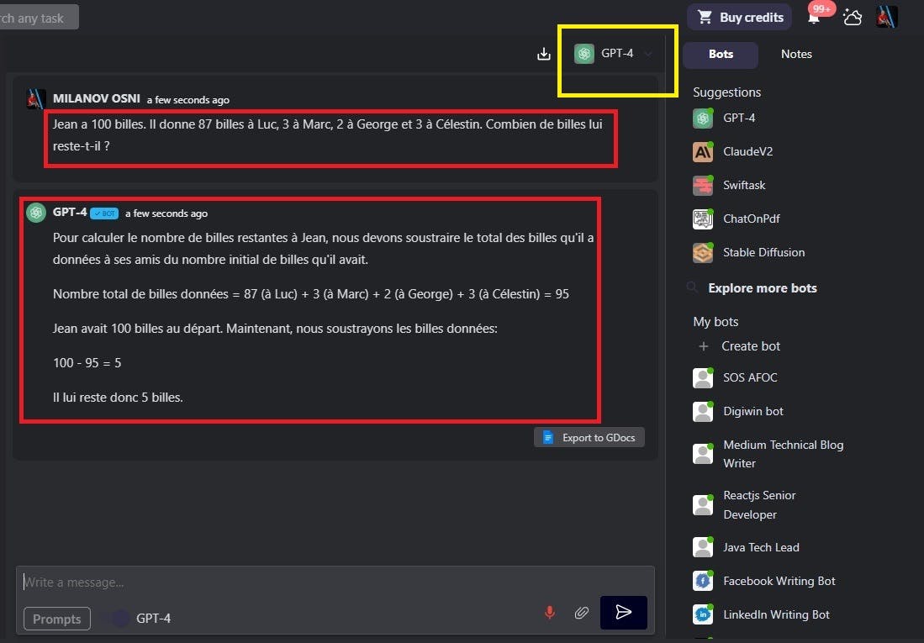Screen dimensions: 924x643
Task: Click the search icon beside Explore more bots
Action: (x=692, y=287)
